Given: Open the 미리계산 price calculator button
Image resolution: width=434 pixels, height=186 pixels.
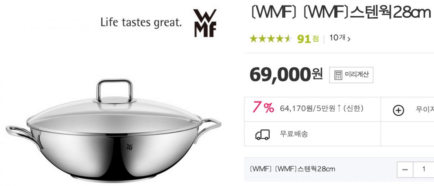Looking at the screenshot, I should click(x=351, y=75).
